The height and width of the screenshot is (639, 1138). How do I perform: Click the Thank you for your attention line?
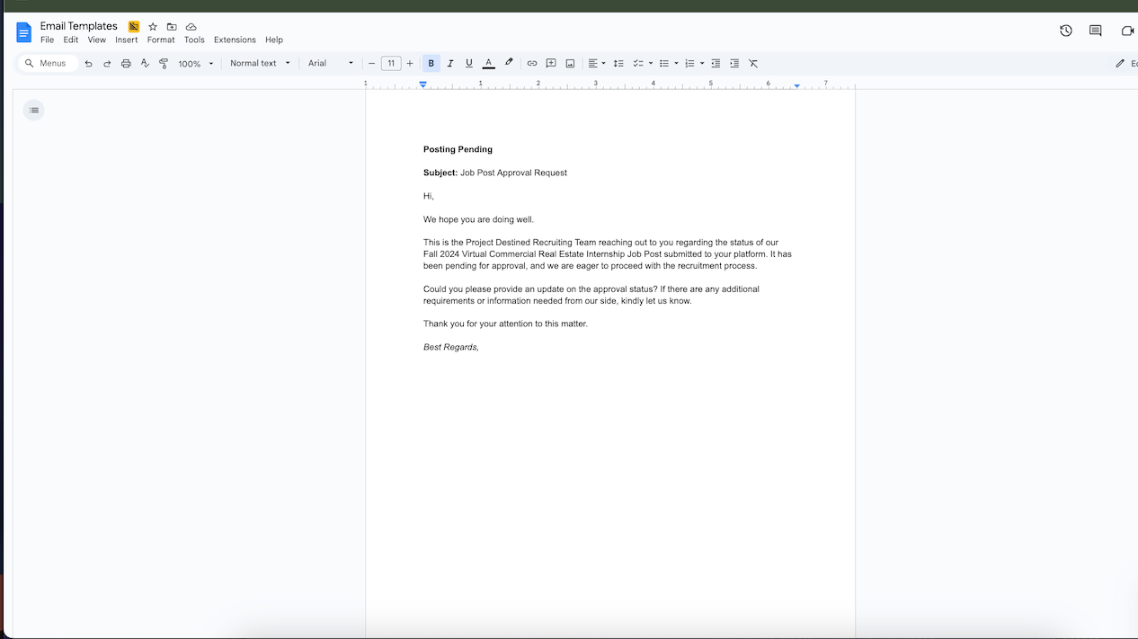506,324
